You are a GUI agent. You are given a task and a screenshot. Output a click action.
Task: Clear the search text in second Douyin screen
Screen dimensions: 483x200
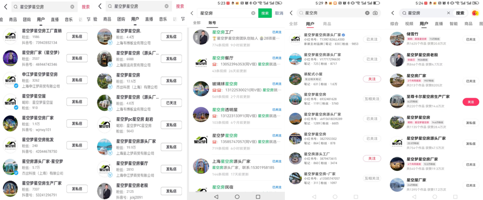click(x=167, y=6)
